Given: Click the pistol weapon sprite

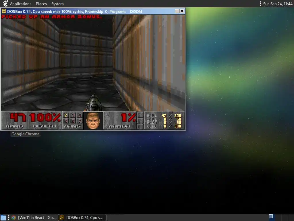Looking at the screenshot, I should [x=94, y=103].
